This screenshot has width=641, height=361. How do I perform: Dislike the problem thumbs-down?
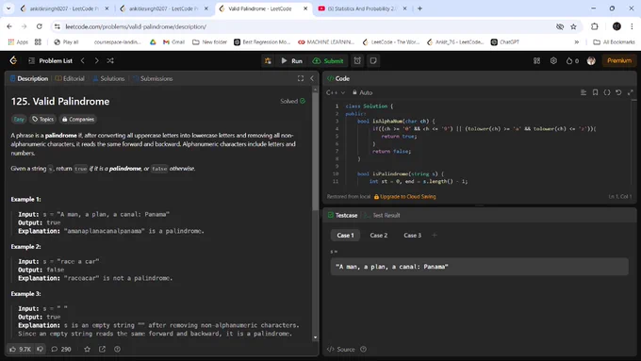pos(40,349)
